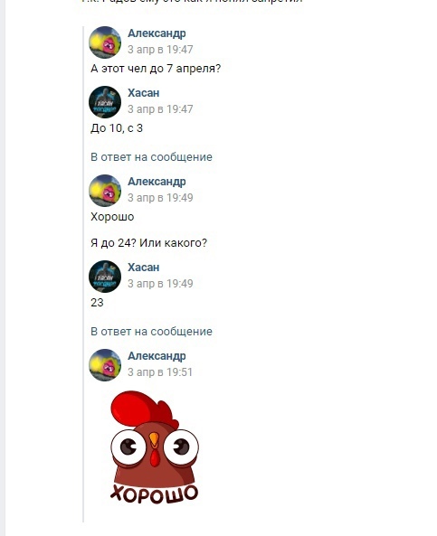Follow "В ответ на сообщение" link above Александр 19:49

[x=151, y=157]
